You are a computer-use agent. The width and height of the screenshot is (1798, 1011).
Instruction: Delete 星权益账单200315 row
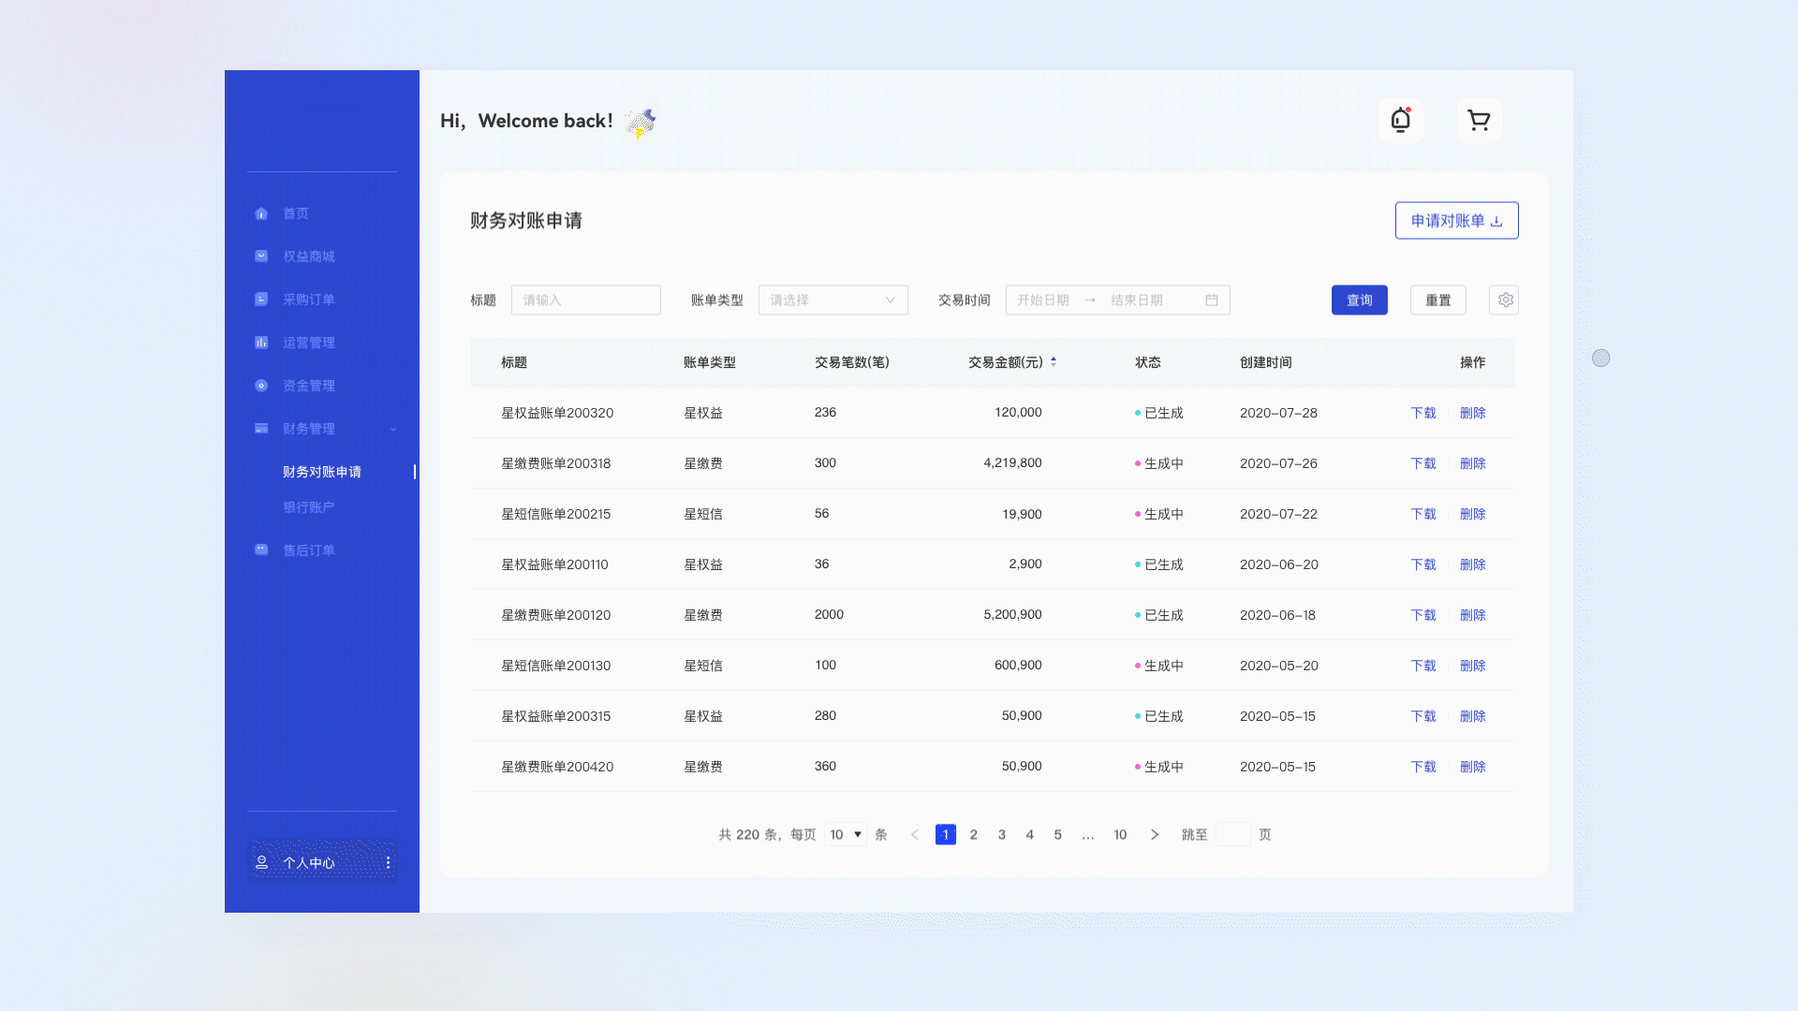[1473, 716]
